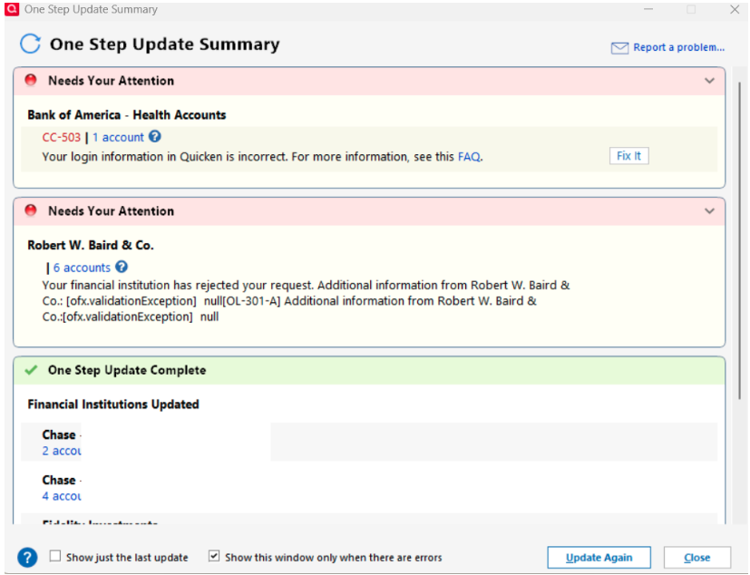Viewport: 750px width, 575px height.
Task: Click the Fix It button
Action: (x=629, y=156)
